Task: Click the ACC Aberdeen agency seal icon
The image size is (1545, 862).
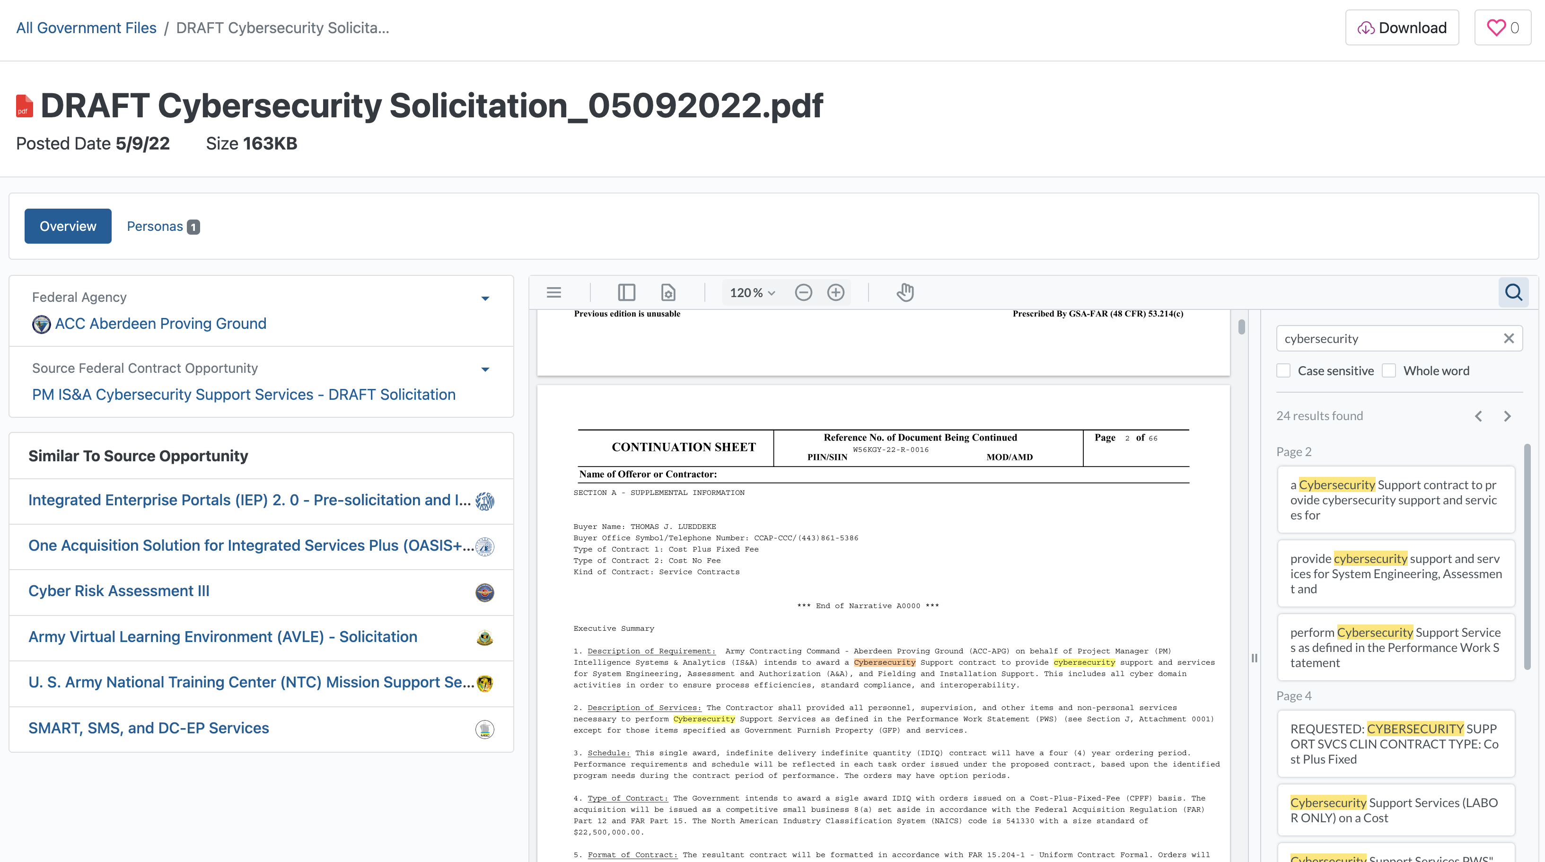Action: click(x=41, y=325)
